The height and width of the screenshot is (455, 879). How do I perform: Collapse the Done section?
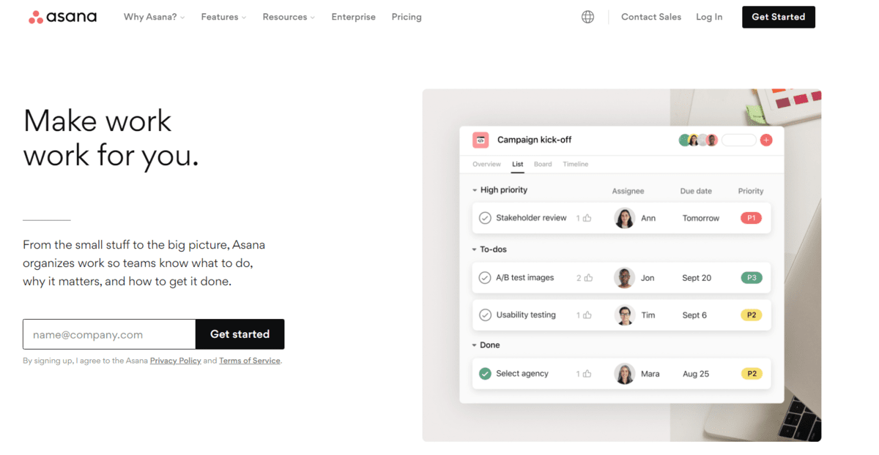pos(475,345)
